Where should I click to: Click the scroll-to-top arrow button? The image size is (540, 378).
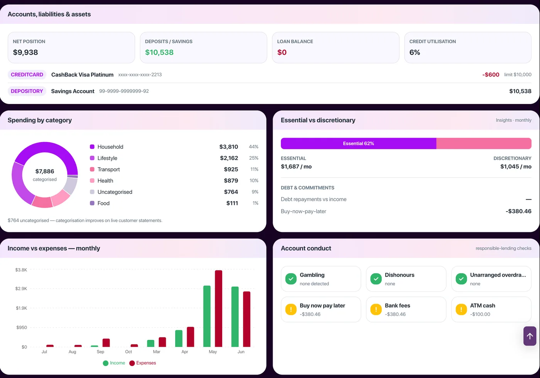[530, 336]
